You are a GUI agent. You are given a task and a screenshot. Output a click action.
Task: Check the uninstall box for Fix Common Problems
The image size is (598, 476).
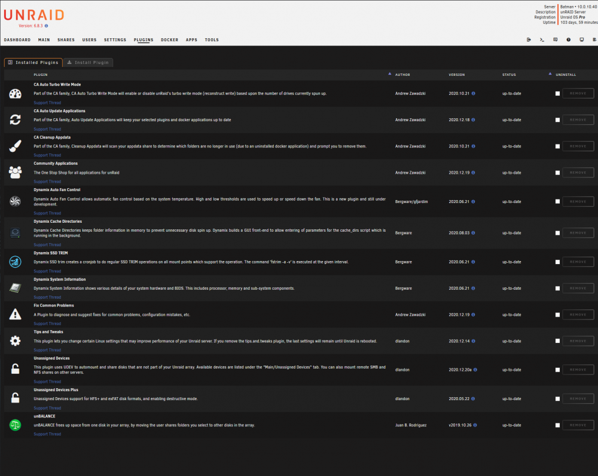pyautogui.click(x=557, y=315)
